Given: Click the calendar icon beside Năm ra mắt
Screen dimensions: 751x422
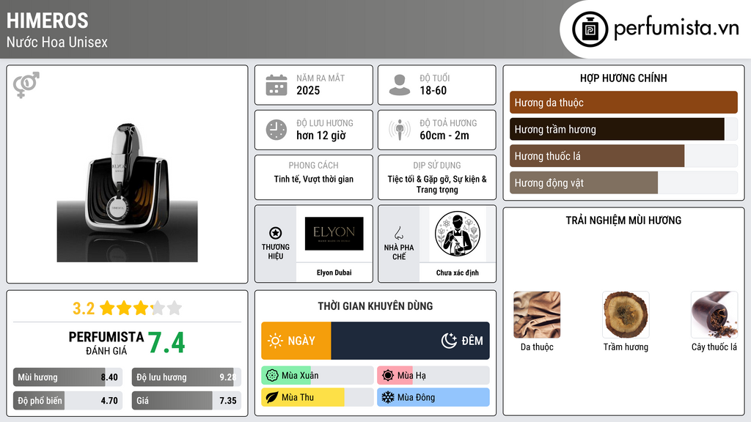Looking at the screenshot, I should (x=276, y=85).
